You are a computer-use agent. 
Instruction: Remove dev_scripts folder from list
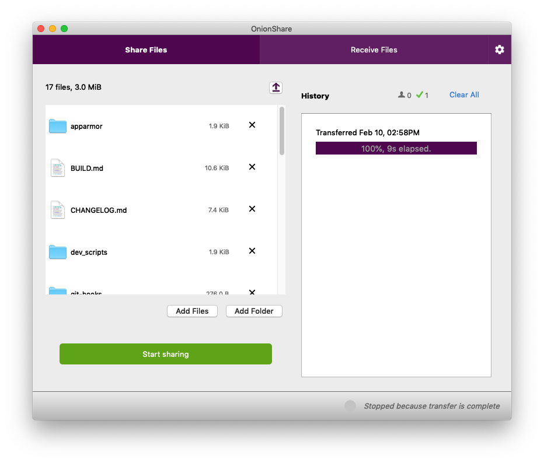252,251
